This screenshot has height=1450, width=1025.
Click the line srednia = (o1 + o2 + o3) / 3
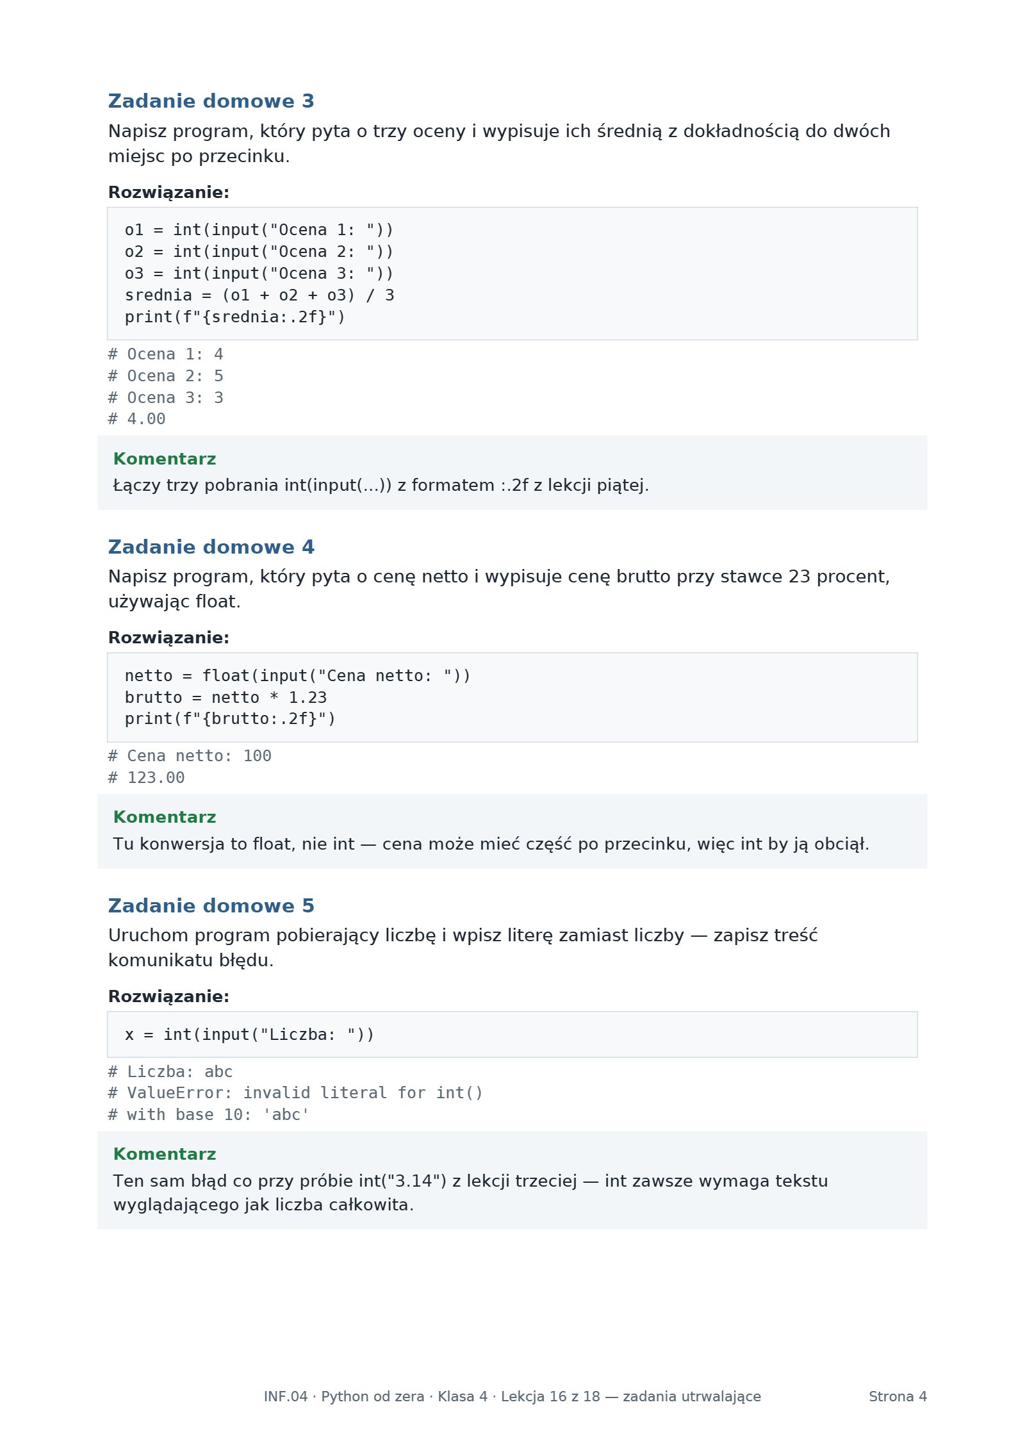pyautogui.click(x=259, y=295)
